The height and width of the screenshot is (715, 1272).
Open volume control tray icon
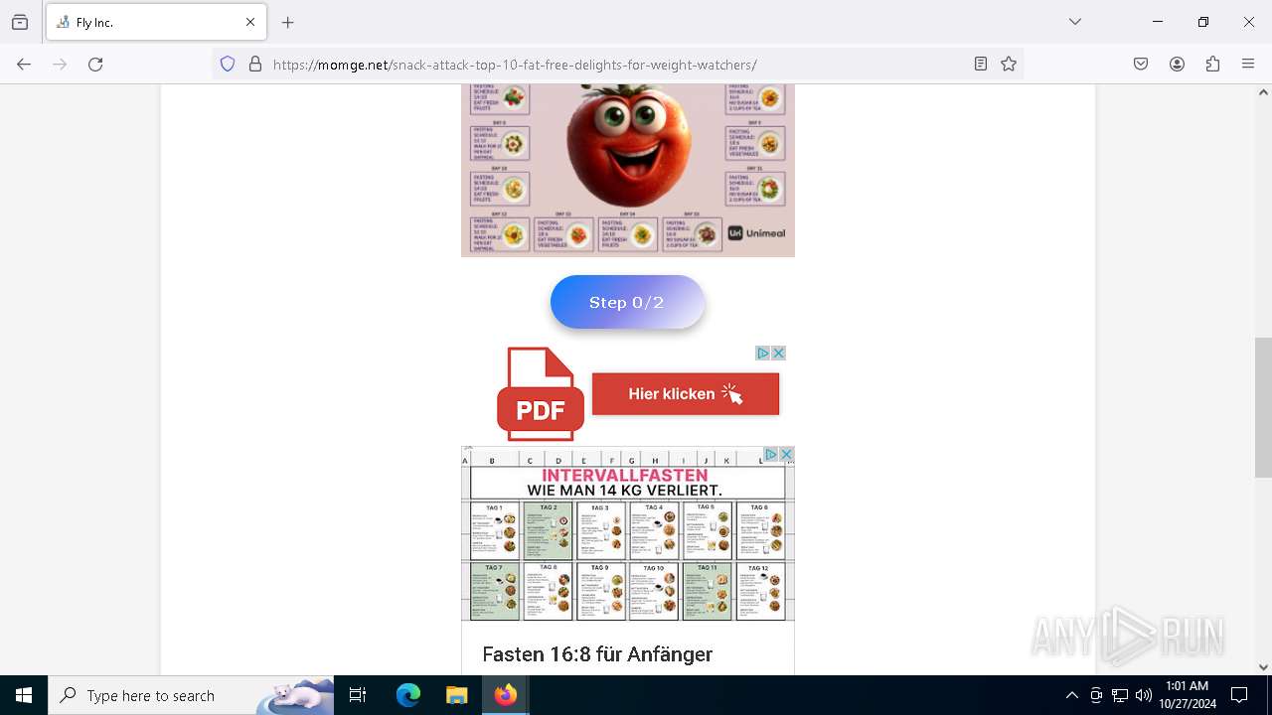[x=1144, y=695]
